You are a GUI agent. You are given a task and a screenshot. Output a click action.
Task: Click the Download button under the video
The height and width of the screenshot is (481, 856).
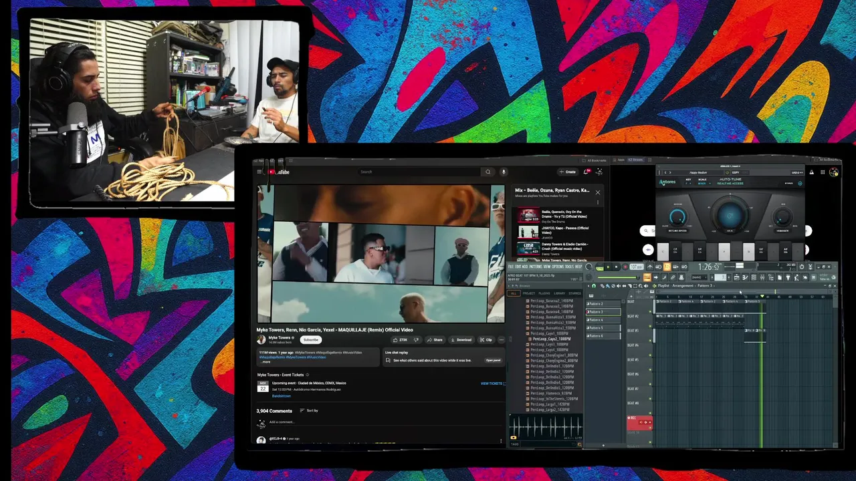(461, 340)
